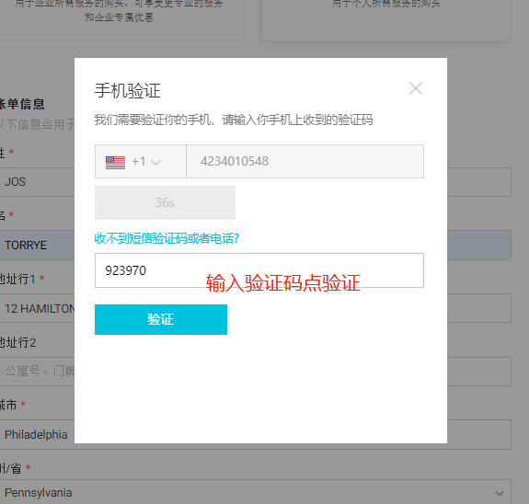Focus the verification code field 923970
The width and height of the screenshot is (529, 504).
pos(259,270)
